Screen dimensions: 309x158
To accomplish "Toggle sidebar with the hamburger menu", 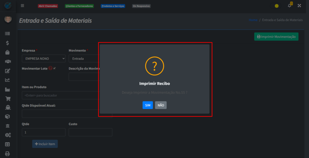I will (22, 6).
